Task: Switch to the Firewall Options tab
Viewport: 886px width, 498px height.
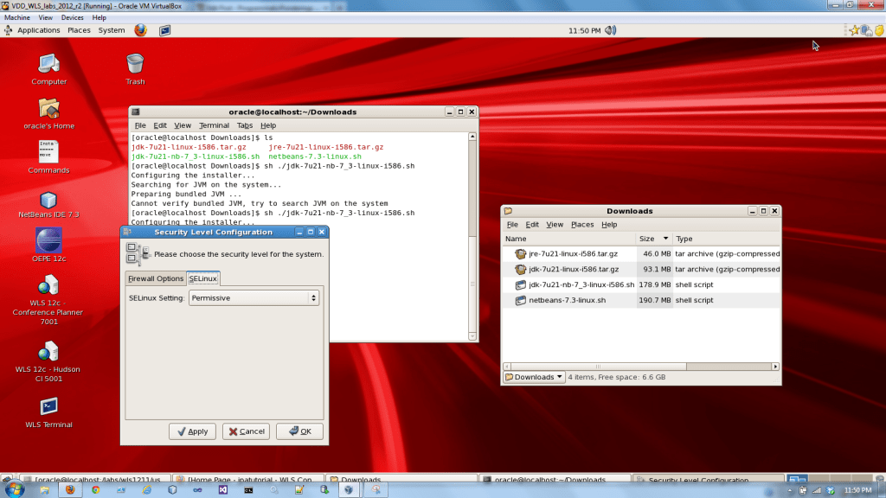Action: point(157,278)
